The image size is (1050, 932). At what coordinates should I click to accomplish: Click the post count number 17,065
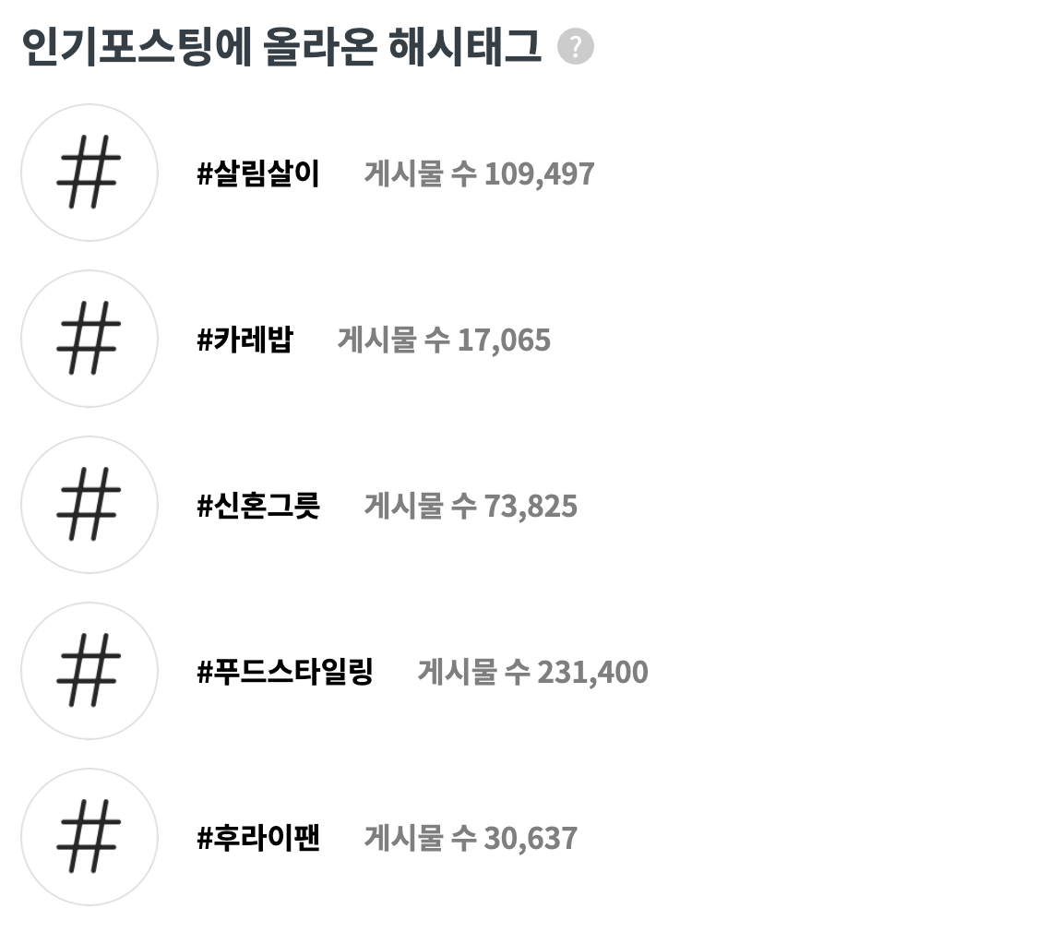pos(504,341)
